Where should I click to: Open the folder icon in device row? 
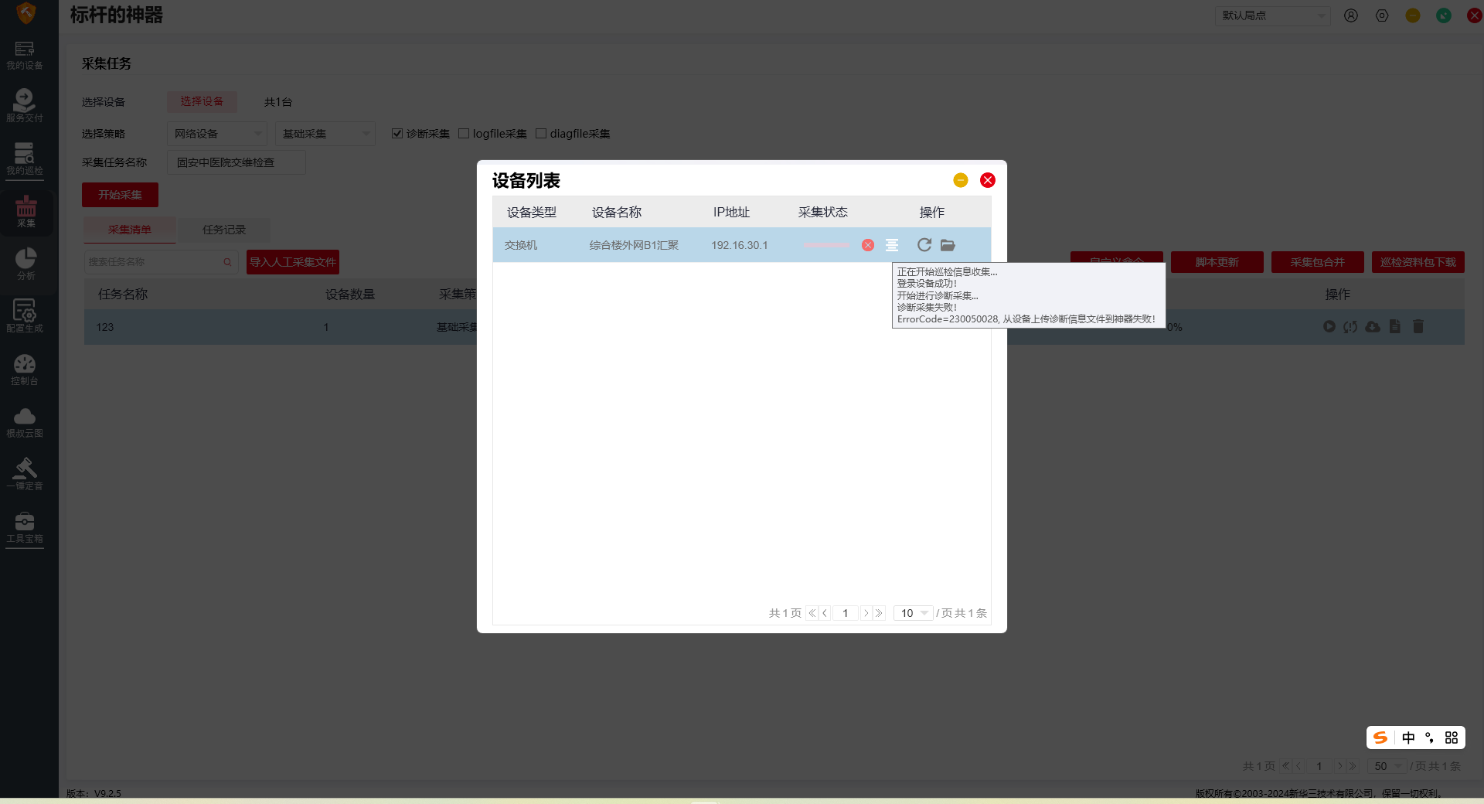(948, 245)
